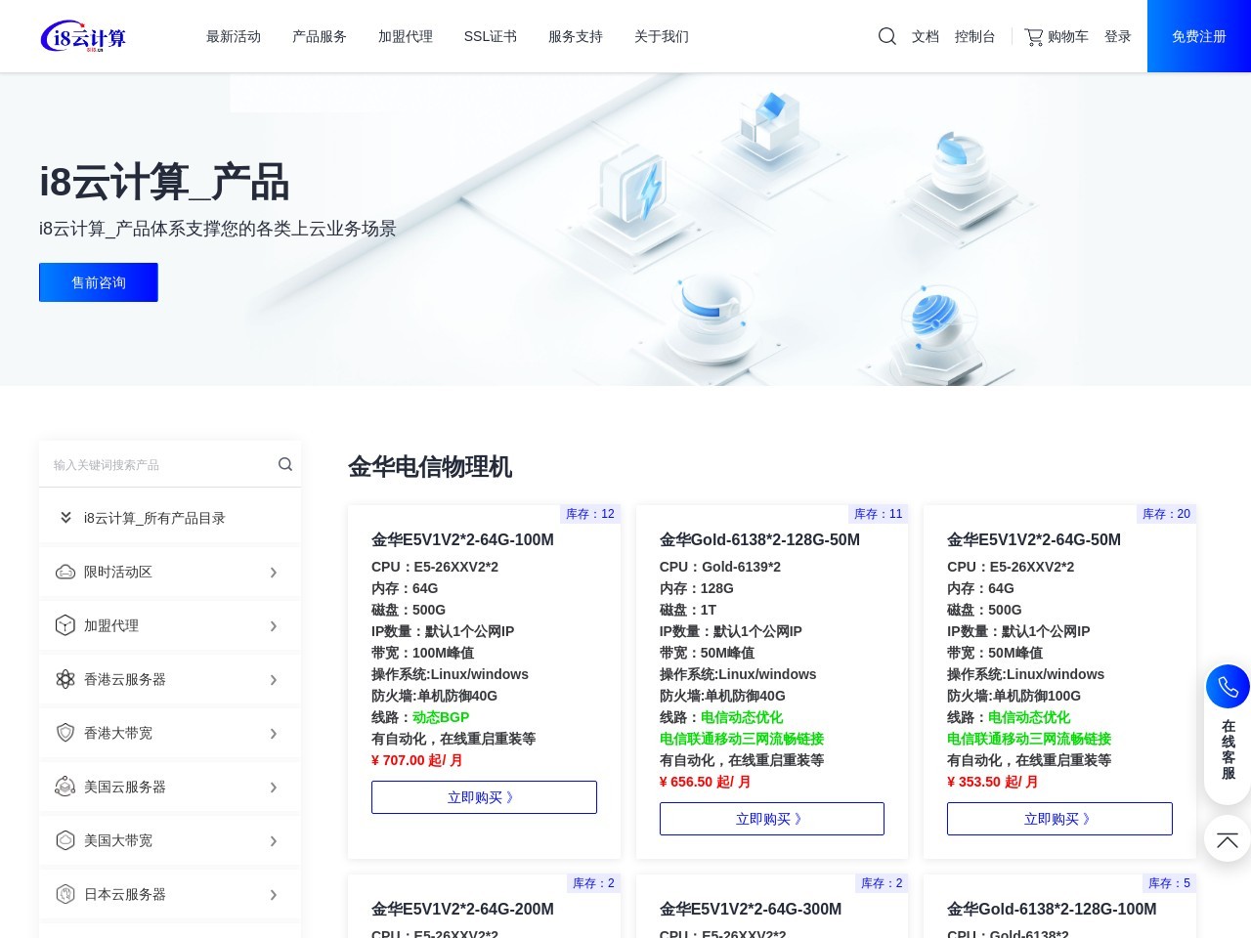Open the SSL证书 menu item
1251x938 pixels.
tap(490, 36)
